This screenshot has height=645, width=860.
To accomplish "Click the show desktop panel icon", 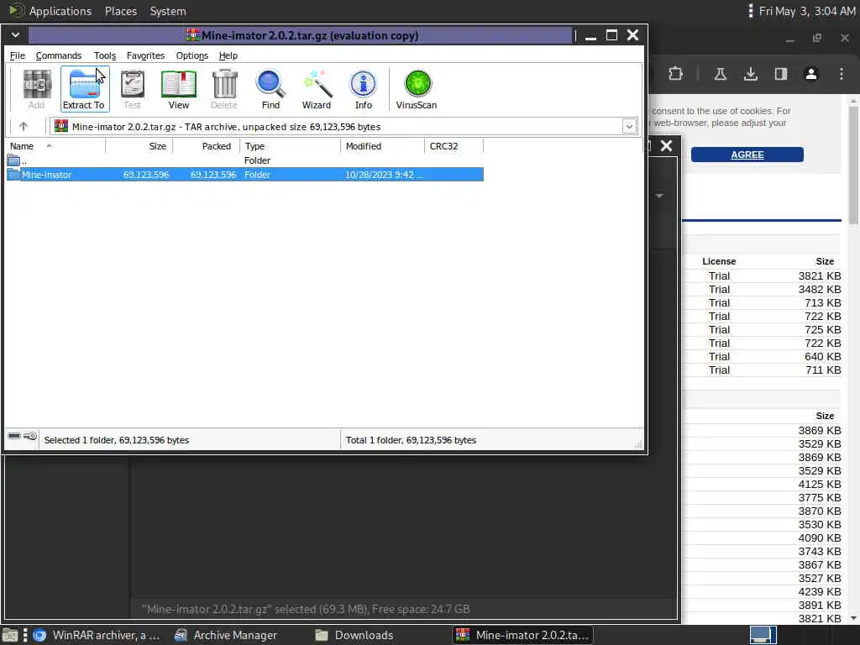I will (10, 635).
